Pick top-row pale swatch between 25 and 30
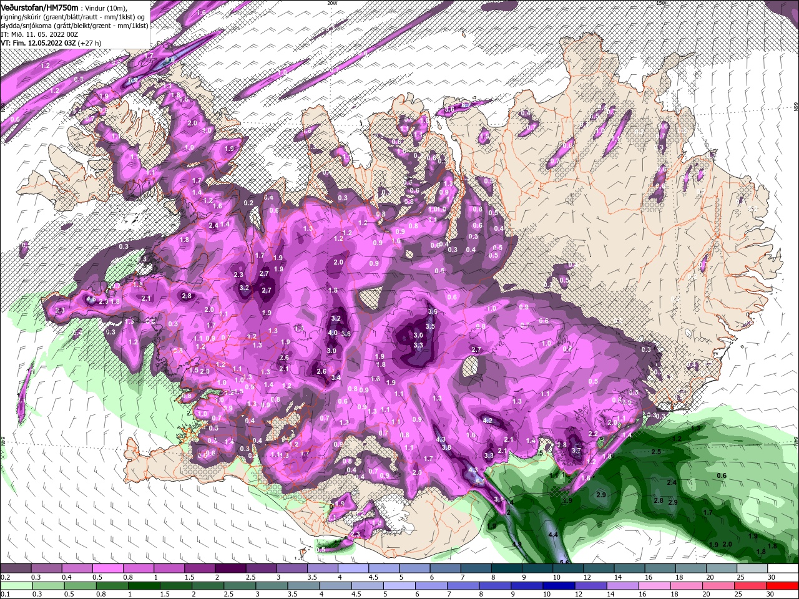Viewport: 799px width, 599px height. pyautogui.click(x=753, y=567)
